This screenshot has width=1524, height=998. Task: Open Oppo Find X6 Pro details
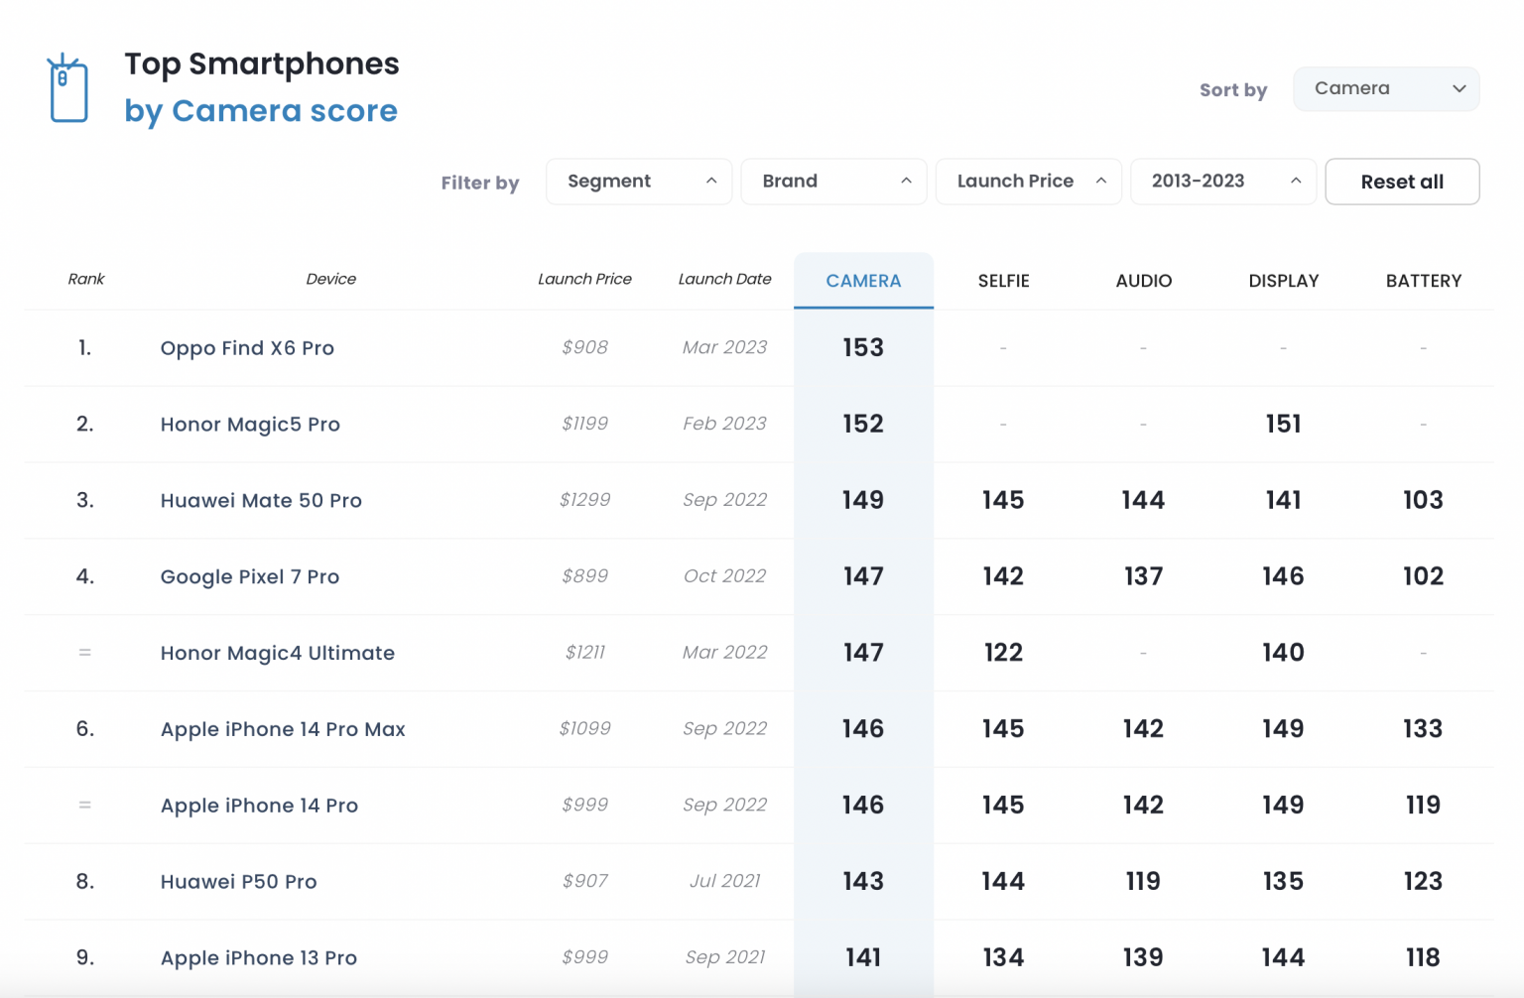click(247, 348)
